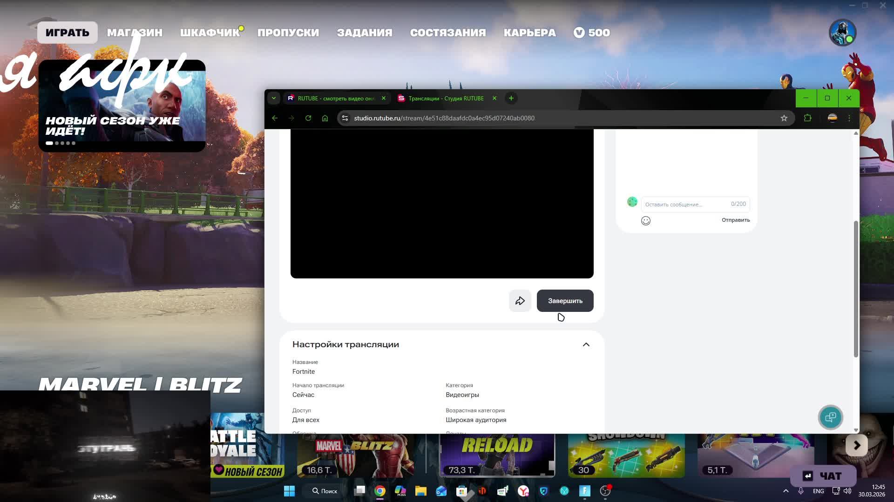Image resolution: width=894 pixels, height=502 pixels.
Task: Select the game tile showing 5,1 Т.
Action: coord(756,456)
